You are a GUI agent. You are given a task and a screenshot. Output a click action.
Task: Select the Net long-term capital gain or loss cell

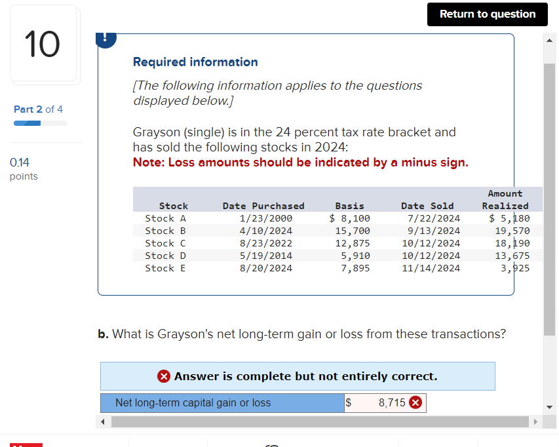click(222, 402)
